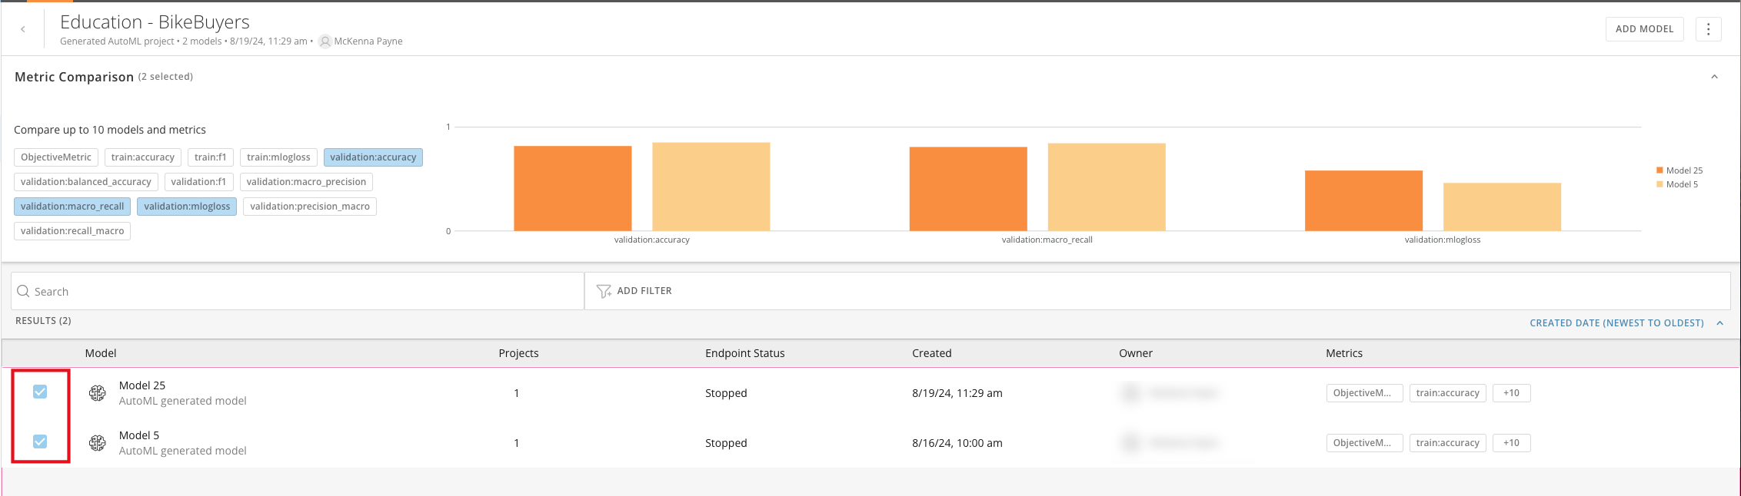Click the sort order chevron arrow
The image size is (1741, 496).
pyautogui.click(x=1719, y=323)
